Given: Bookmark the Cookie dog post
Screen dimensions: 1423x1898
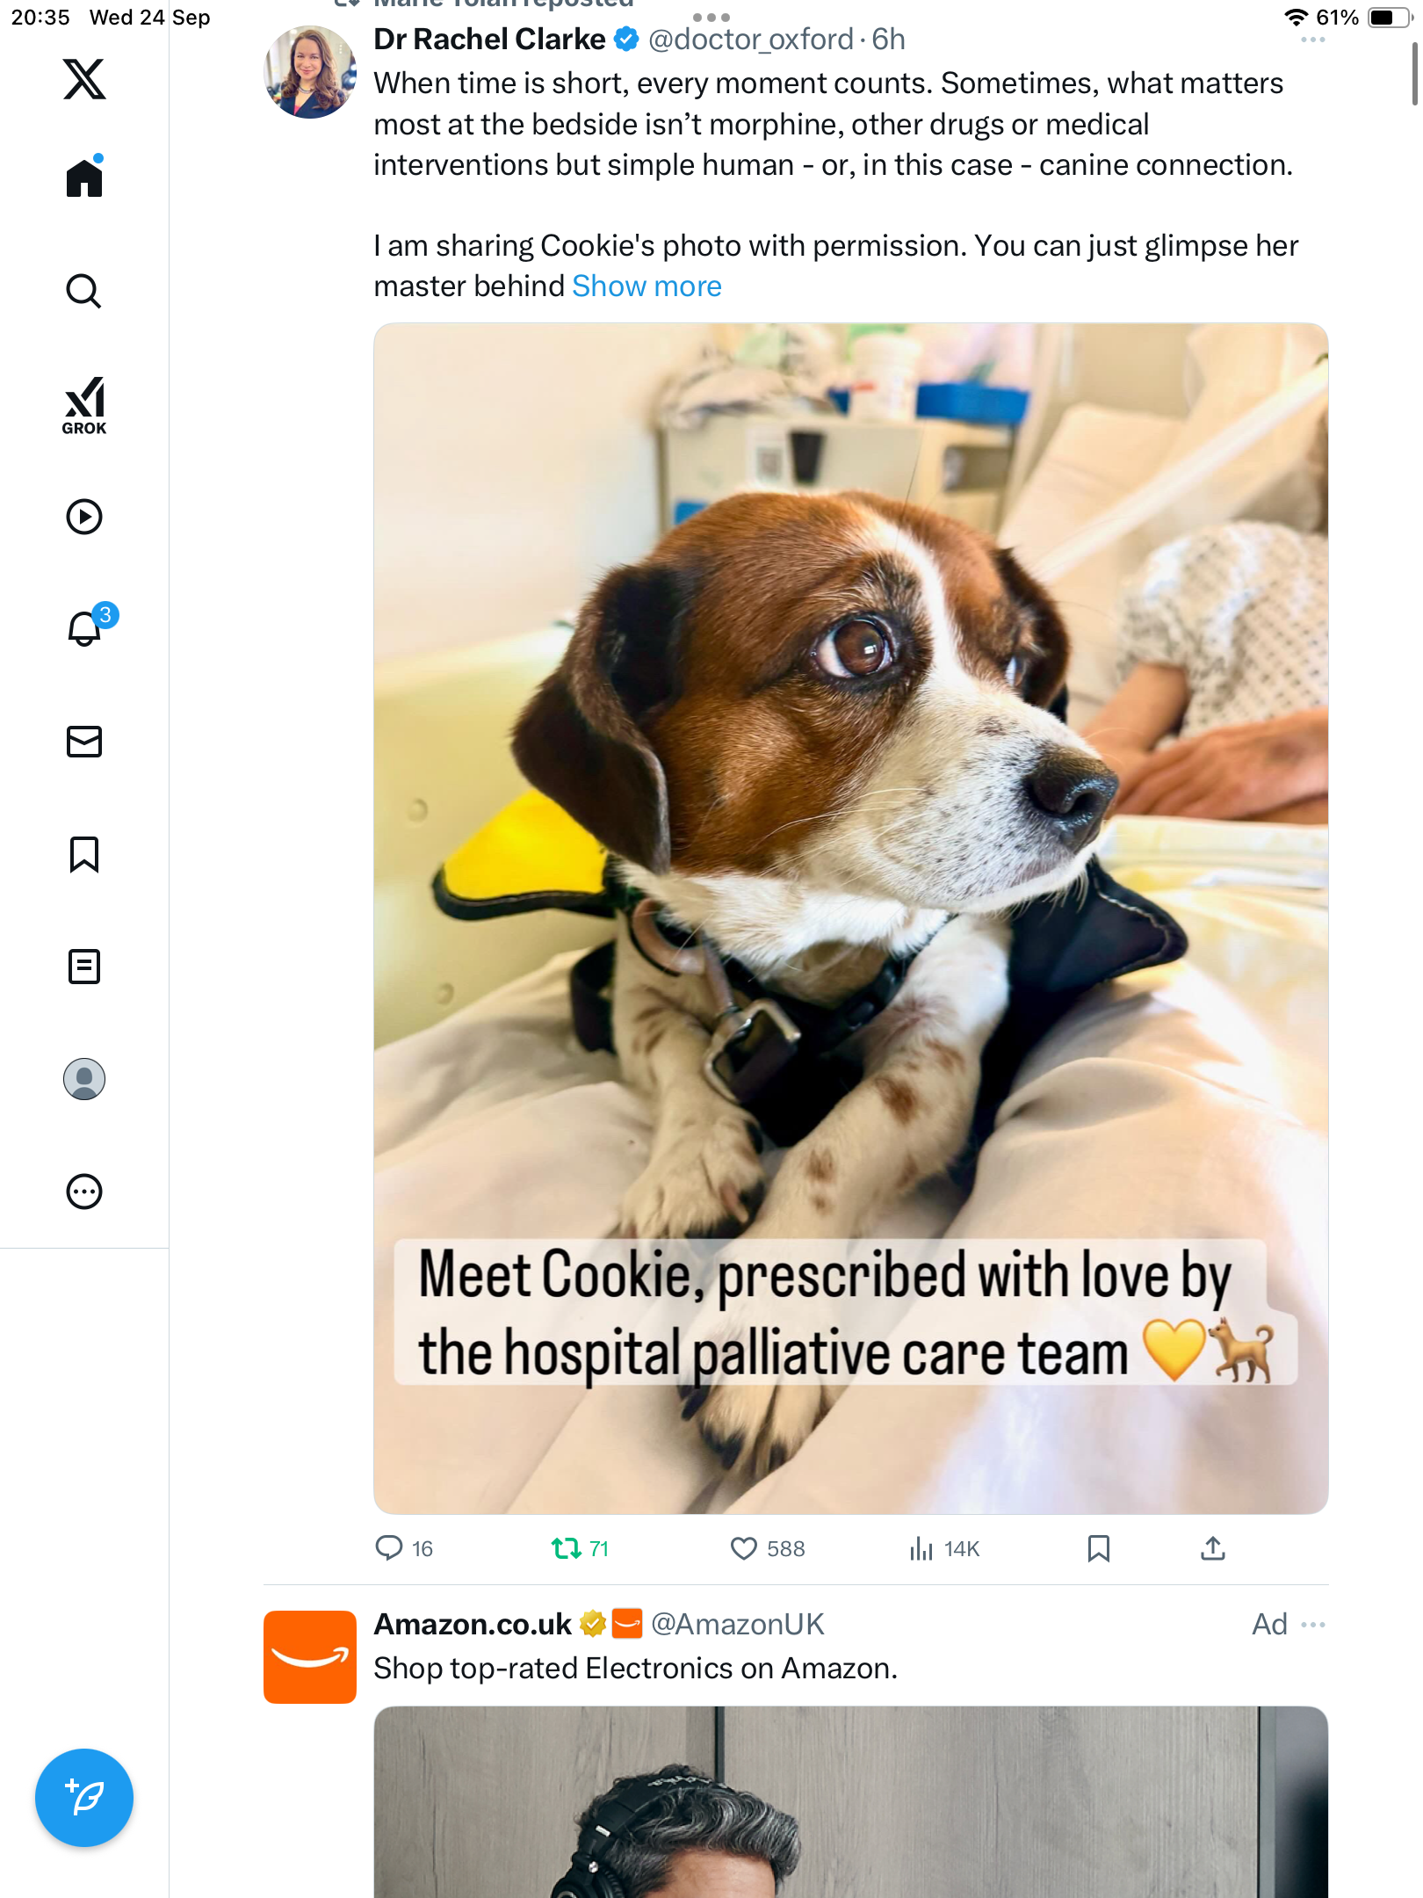Looking at the screenshot, I should pos(1098,1548).
